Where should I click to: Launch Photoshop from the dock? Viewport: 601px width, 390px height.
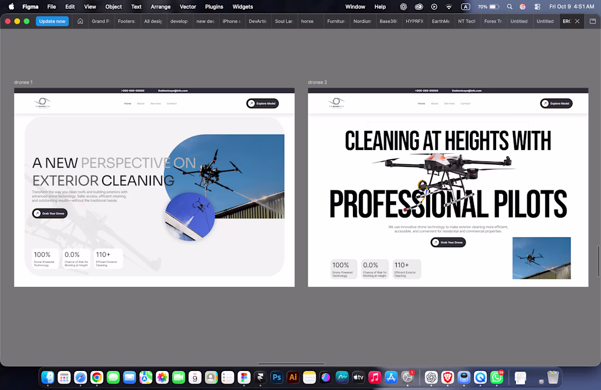276,378
